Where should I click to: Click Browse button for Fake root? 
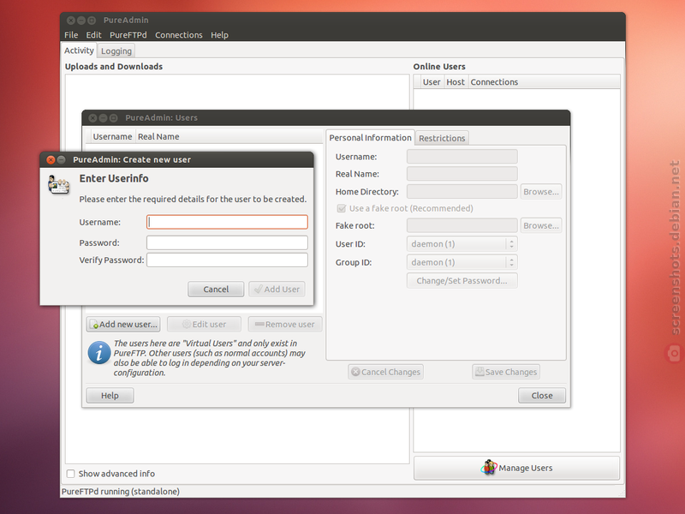pyautogui.click(x=541, y=225)
